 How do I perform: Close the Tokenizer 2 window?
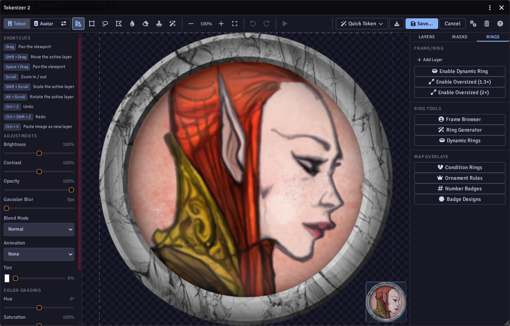point(502,8)
